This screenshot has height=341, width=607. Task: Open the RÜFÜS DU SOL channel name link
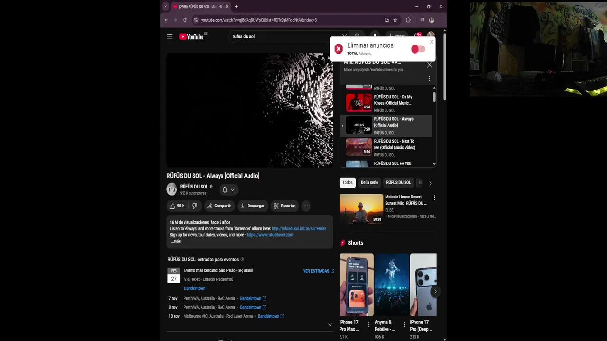(x=194, y=187)
